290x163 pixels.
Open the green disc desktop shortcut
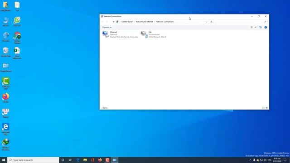(17, 21)
